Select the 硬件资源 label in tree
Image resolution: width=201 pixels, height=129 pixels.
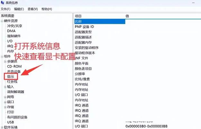coord(11,21)
